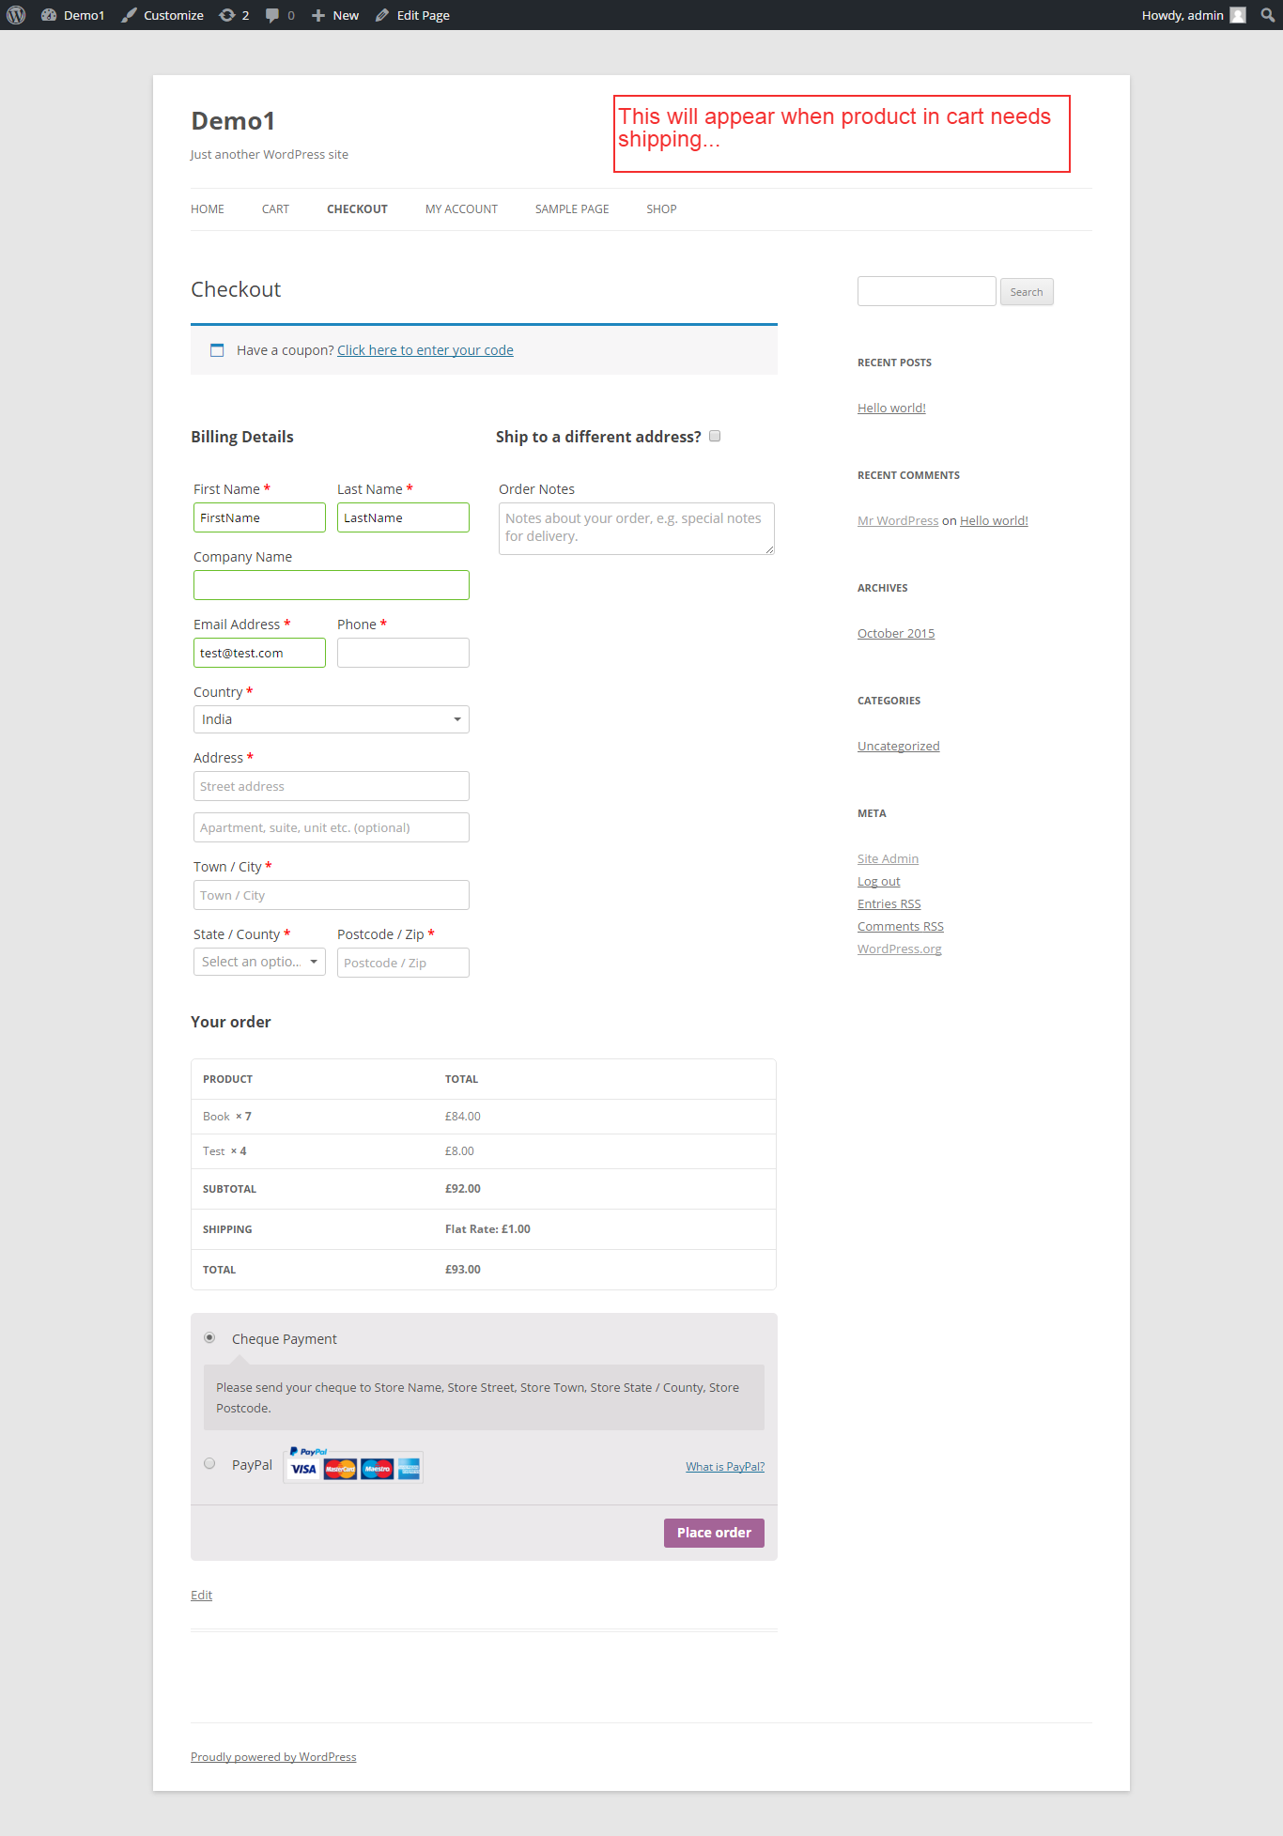Click the Edit Page pencil icon

point(382,15)
